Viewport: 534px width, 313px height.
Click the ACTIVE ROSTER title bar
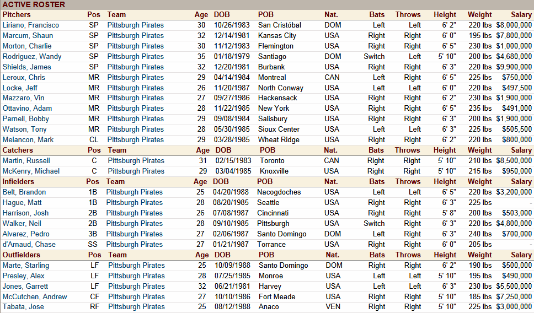pyautogui.click(x=267, y=5)
